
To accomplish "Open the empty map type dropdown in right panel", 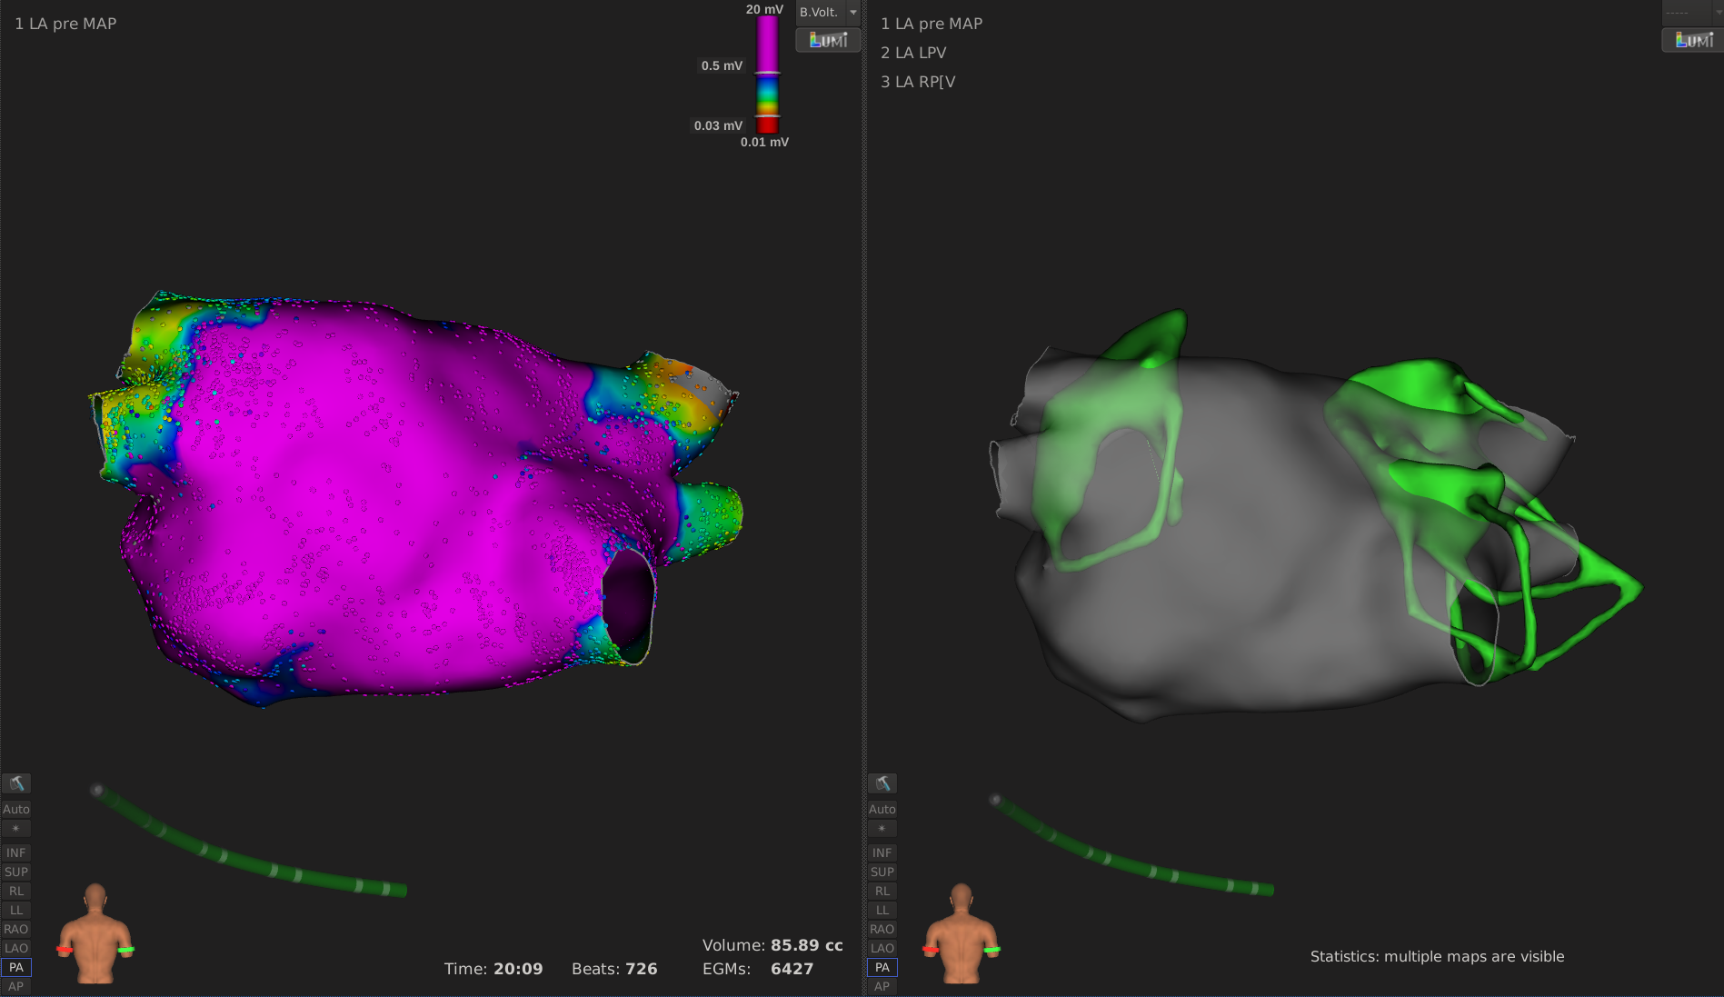I will tap(1691, 13).
